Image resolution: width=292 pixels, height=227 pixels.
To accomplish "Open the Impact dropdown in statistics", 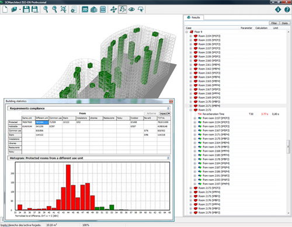I will tap(165, 113).
